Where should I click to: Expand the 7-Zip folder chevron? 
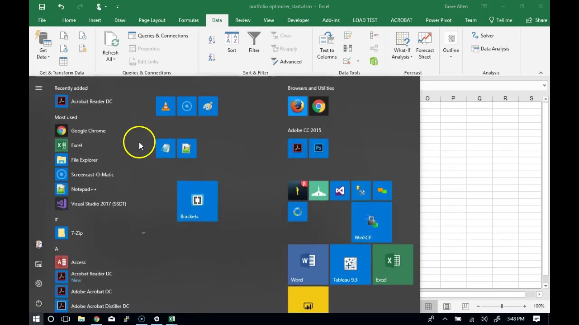click(x=143, y=233)
